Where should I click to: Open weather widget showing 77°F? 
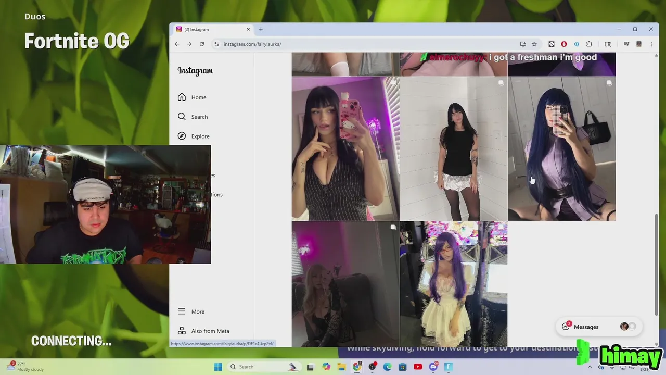pyautogui.click(x=26, y=367)
